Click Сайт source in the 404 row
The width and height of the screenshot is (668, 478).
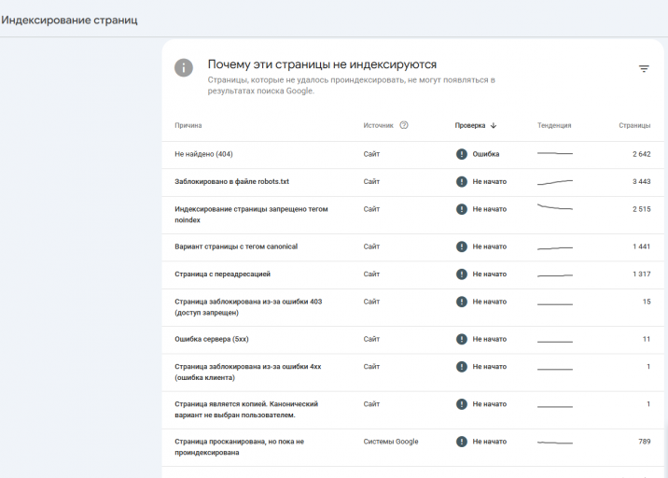pos(371,154)
